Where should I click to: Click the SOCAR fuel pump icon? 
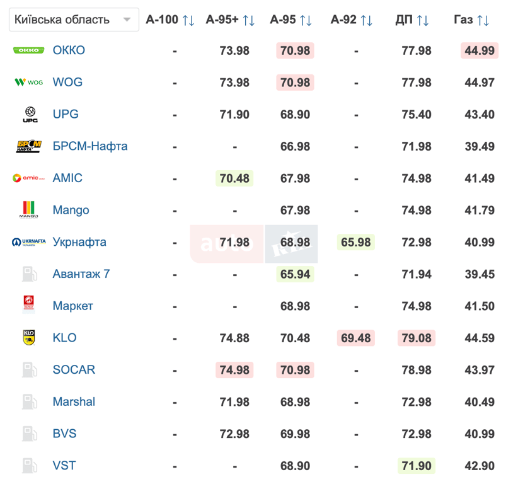(30, 370)
